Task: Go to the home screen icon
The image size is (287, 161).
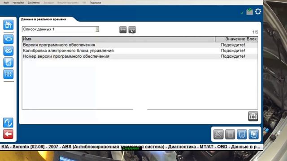Action: 9,25
